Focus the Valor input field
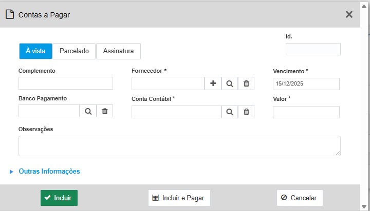This screenshot has height=211, width=370. pyautogui.click(x=306, y=112)
